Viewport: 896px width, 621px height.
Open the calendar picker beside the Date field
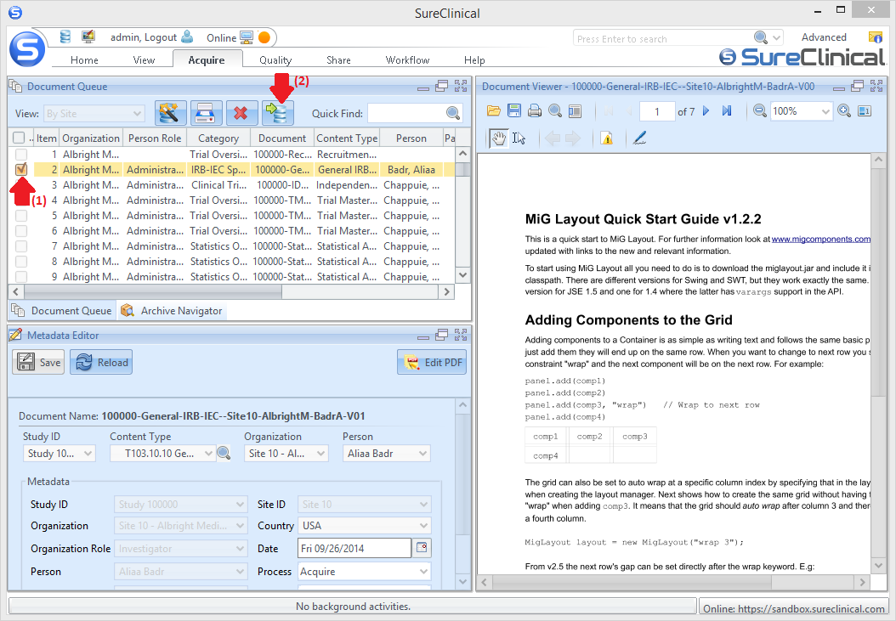coord(422,548)
